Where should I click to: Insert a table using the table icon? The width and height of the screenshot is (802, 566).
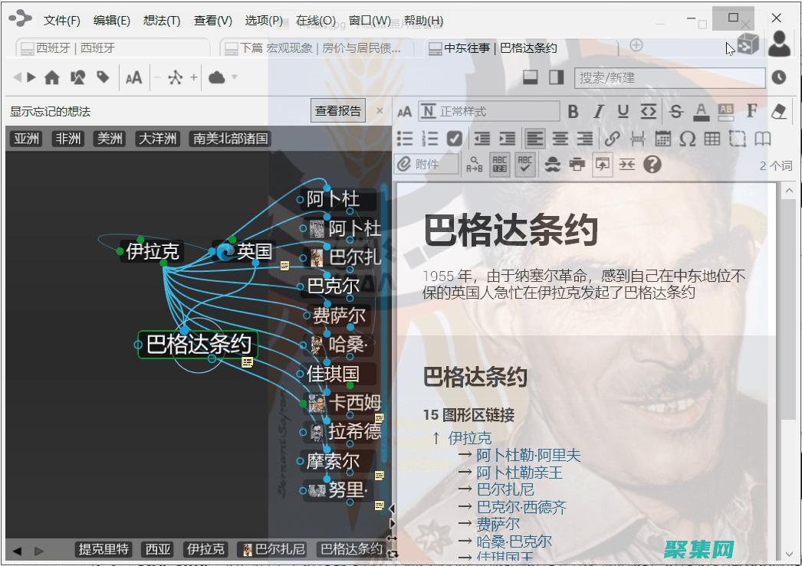click(713, 139)
